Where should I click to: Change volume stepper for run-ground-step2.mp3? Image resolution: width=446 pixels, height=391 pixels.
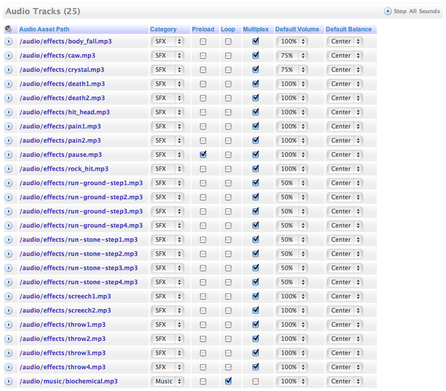pos(303,197)
